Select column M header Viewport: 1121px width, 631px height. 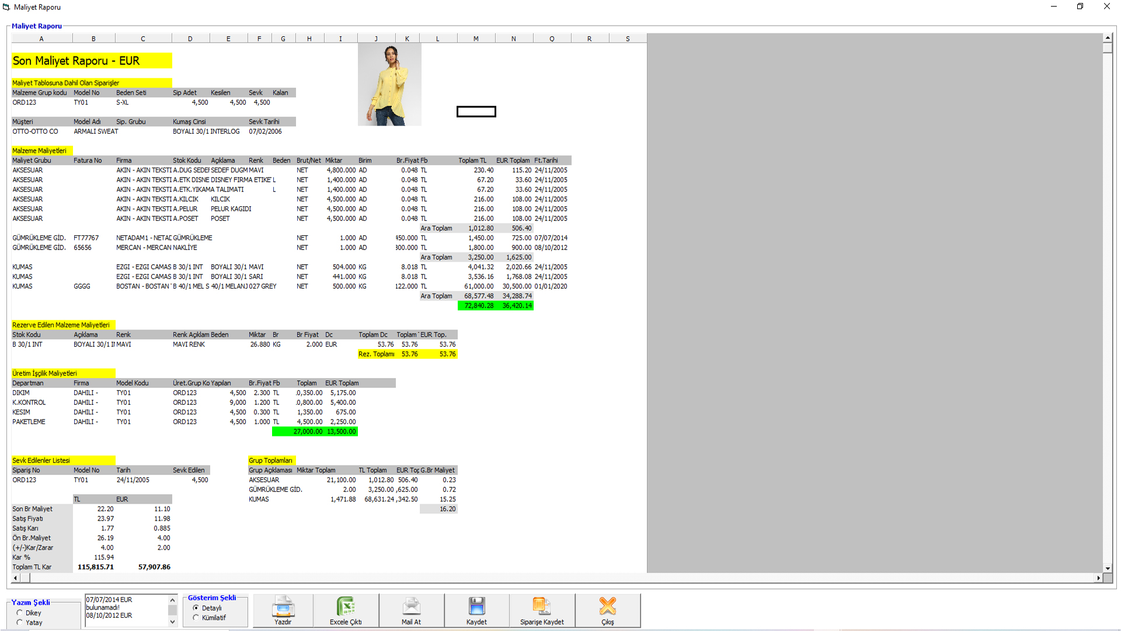click(x=476, y=39)
